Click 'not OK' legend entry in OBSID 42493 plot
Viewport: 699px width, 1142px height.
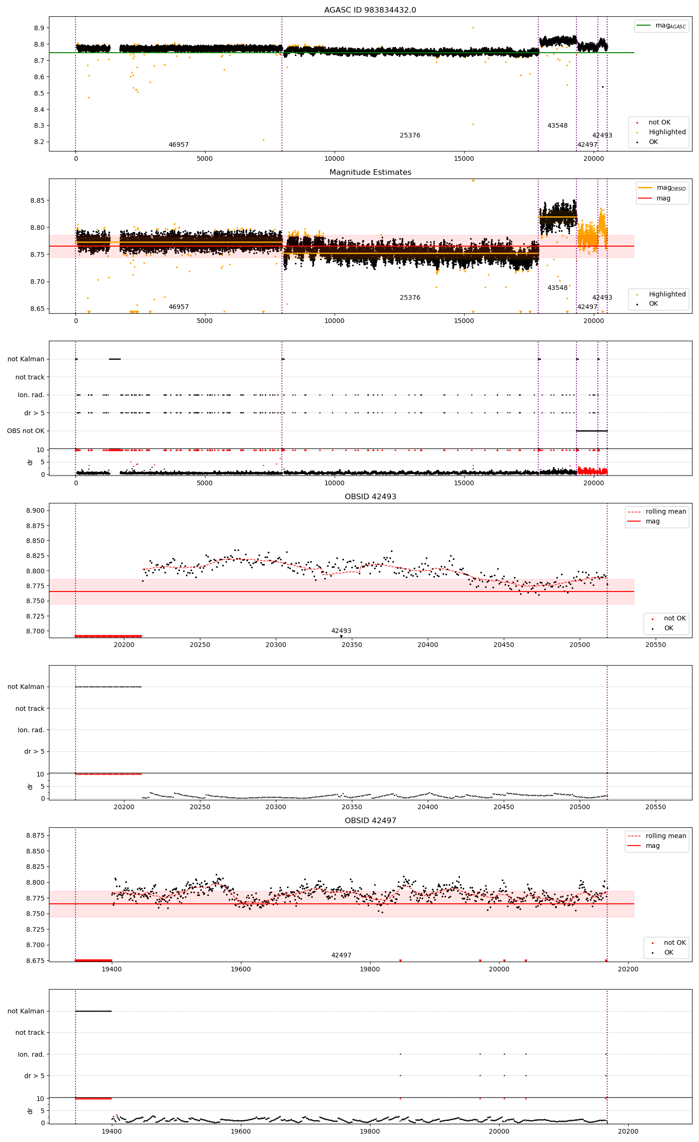pos(675,618)
